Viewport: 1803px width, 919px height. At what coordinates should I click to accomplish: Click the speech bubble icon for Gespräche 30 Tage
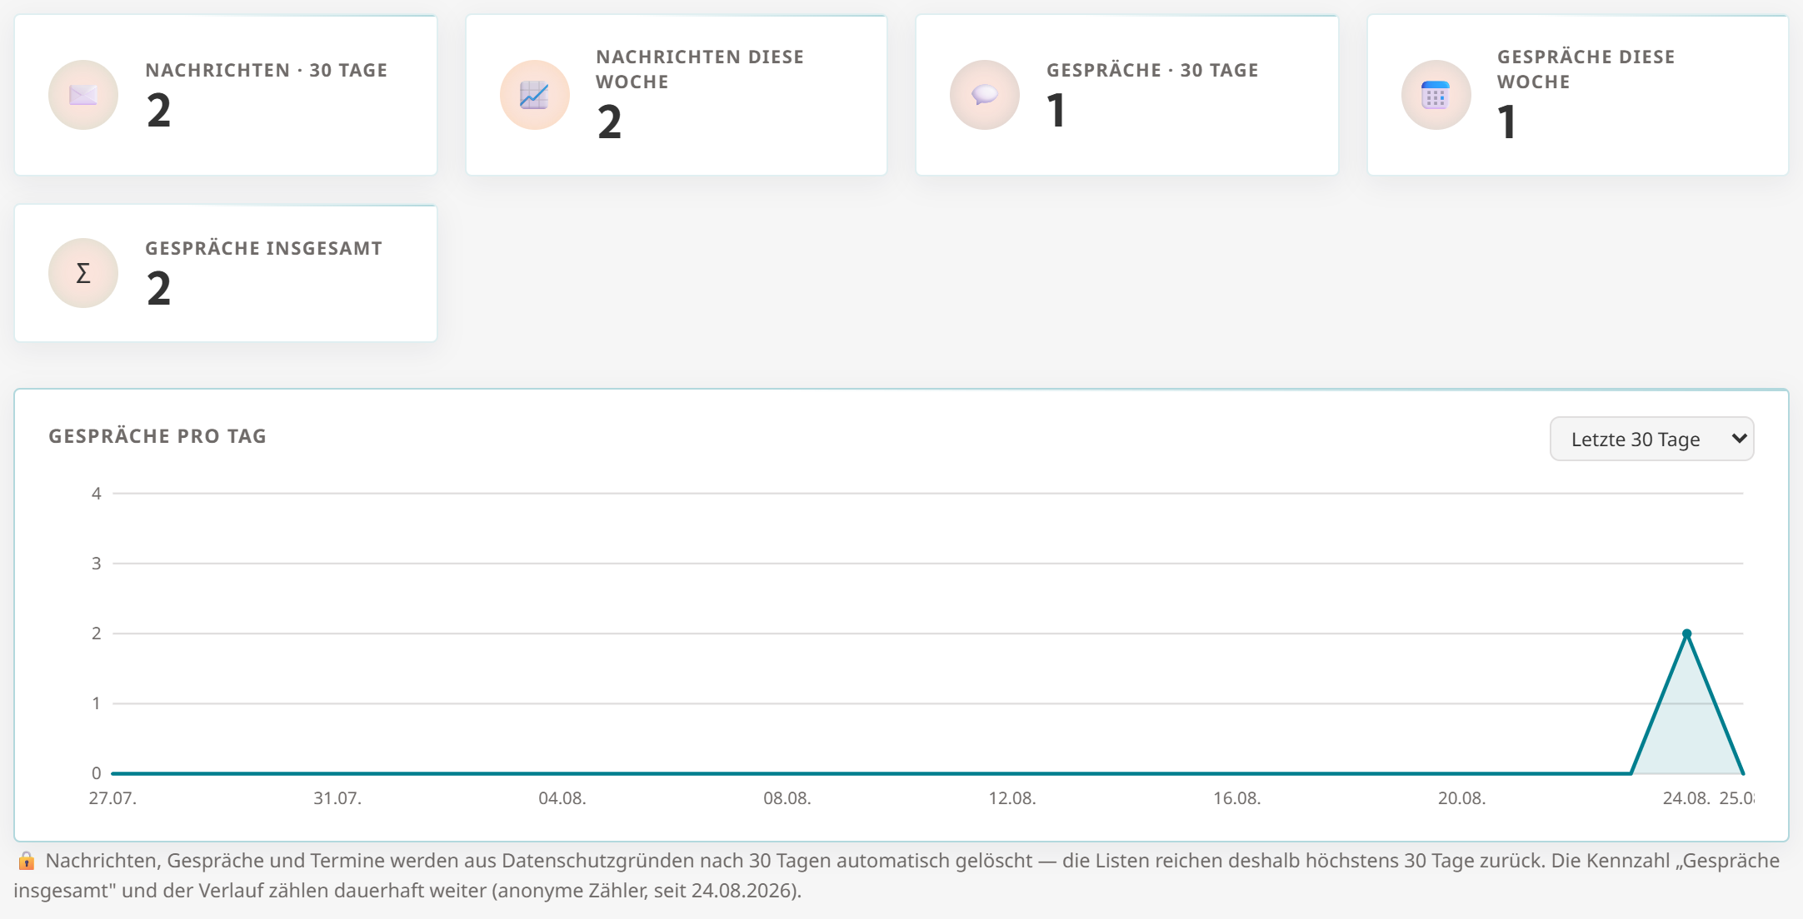pos(985,95)
